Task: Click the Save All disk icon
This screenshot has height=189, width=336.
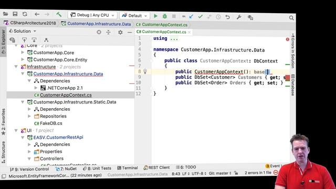Action: coord(15,14)
